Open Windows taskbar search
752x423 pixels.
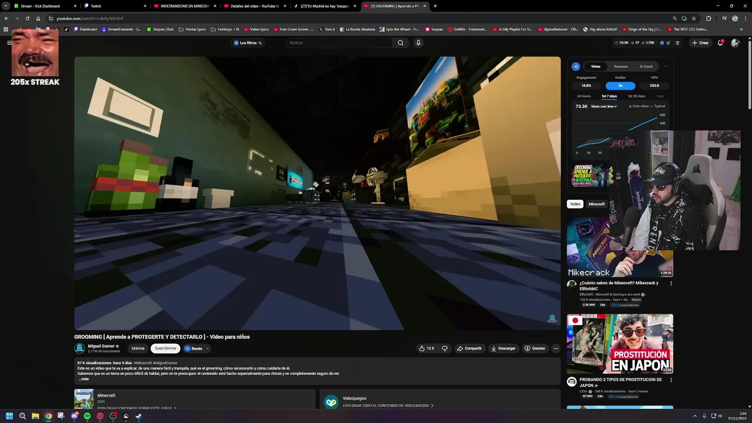[x=22, y=416]
